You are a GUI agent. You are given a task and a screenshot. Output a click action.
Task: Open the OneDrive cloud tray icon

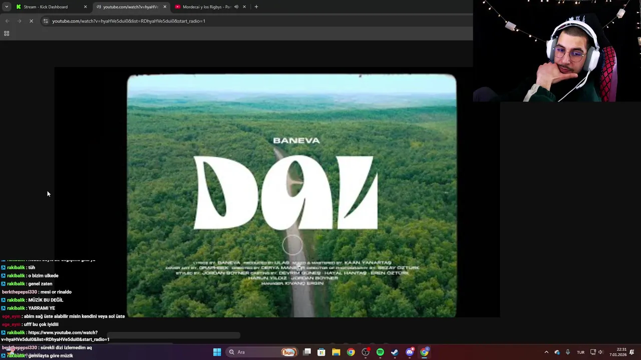click(557, 352)
